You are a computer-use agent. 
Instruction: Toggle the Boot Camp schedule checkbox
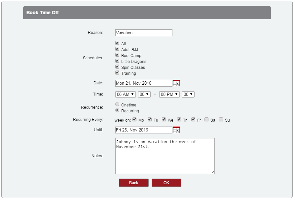(117, 55)
